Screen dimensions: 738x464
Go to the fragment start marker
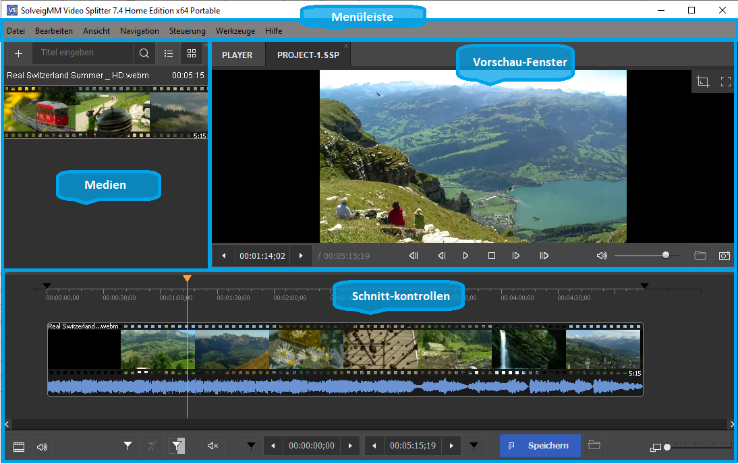coord(252,446)
